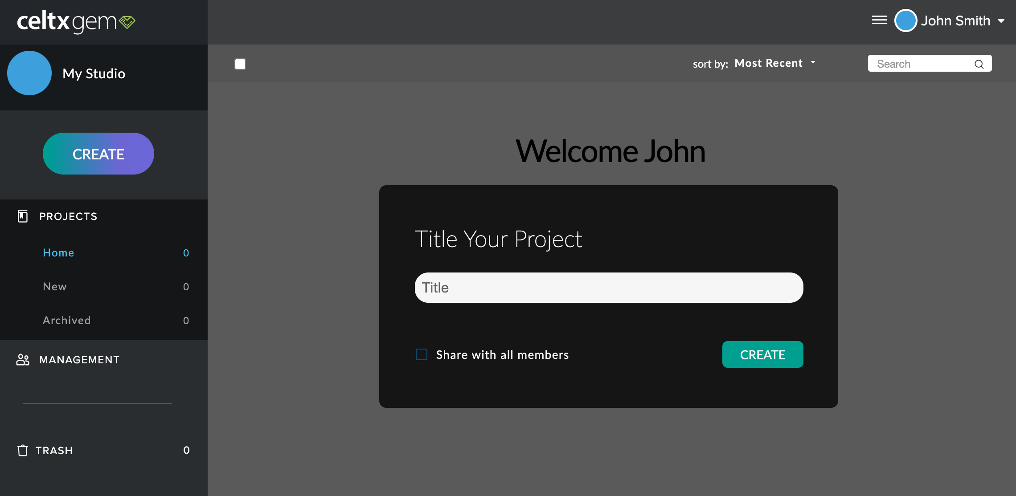Click the Share with all members label
The image size is (1016, 496).
(x=503, y=355)
